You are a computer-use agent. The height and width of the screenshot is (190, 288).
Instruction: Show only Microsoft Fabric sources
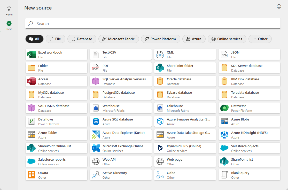click(x=119, y=39)
